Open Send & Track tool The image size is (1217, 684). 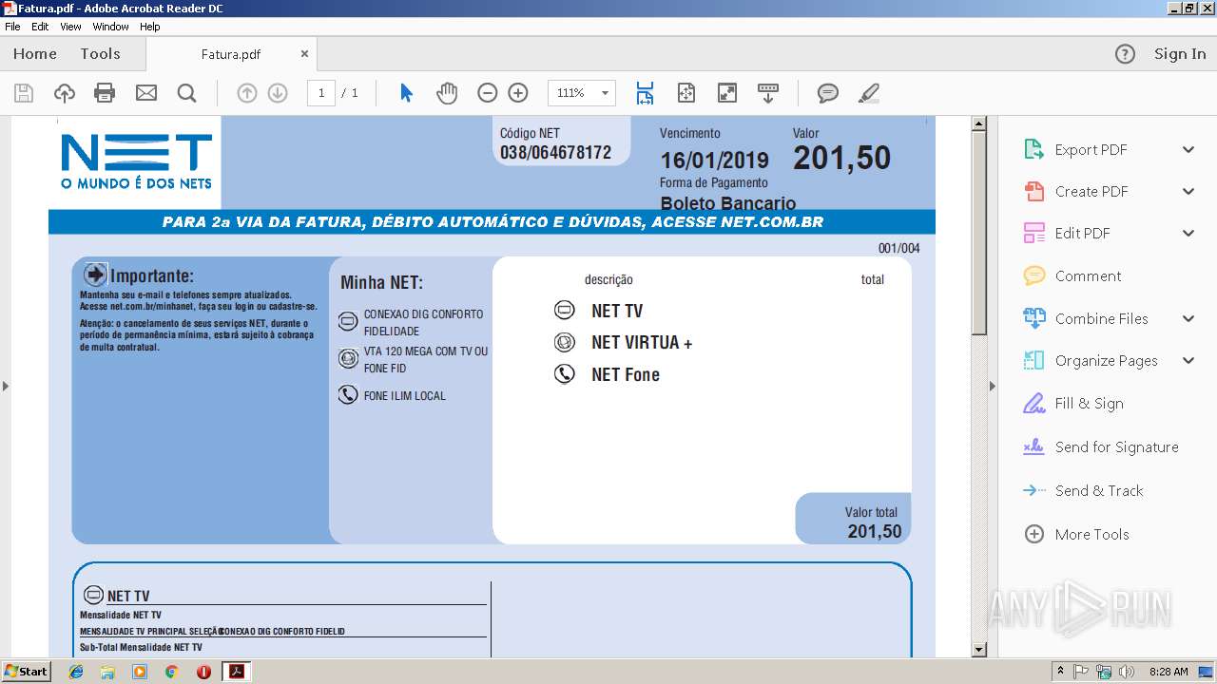tap(1098, 491)
